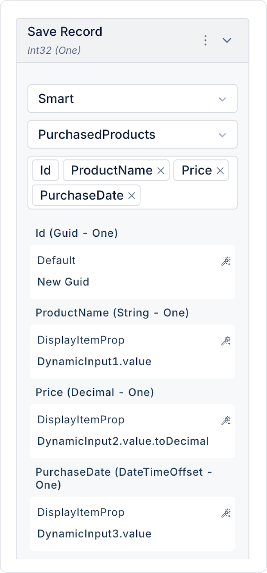Click the Save Record panel title
The height and width of the screenshot is (573, 267).
pos(65,32)
